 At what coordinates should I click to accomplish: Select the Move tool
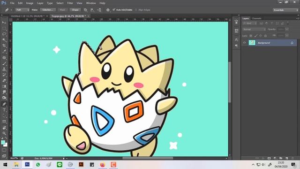[x=4, y=23]
